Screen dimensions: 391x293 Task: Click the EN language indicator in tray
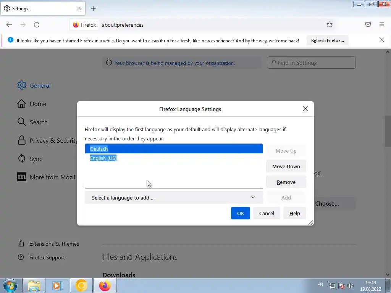click(x=320, y=285)
